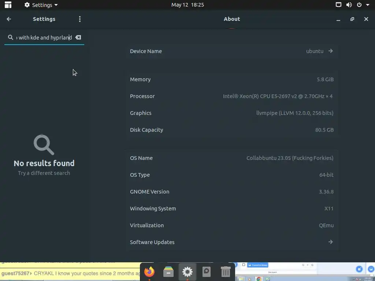This screenshot has width=375, height=281.
Task: Select the Memory value 5.8 GiB
Action: pyautogui.click(x=325, y=79)
